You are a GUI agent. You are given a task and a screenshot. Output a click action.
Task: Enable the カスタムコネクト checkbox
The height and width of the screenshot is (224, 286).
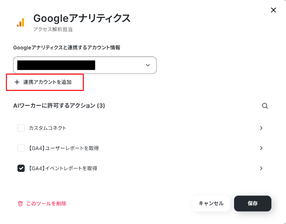(x=21, y=128)
